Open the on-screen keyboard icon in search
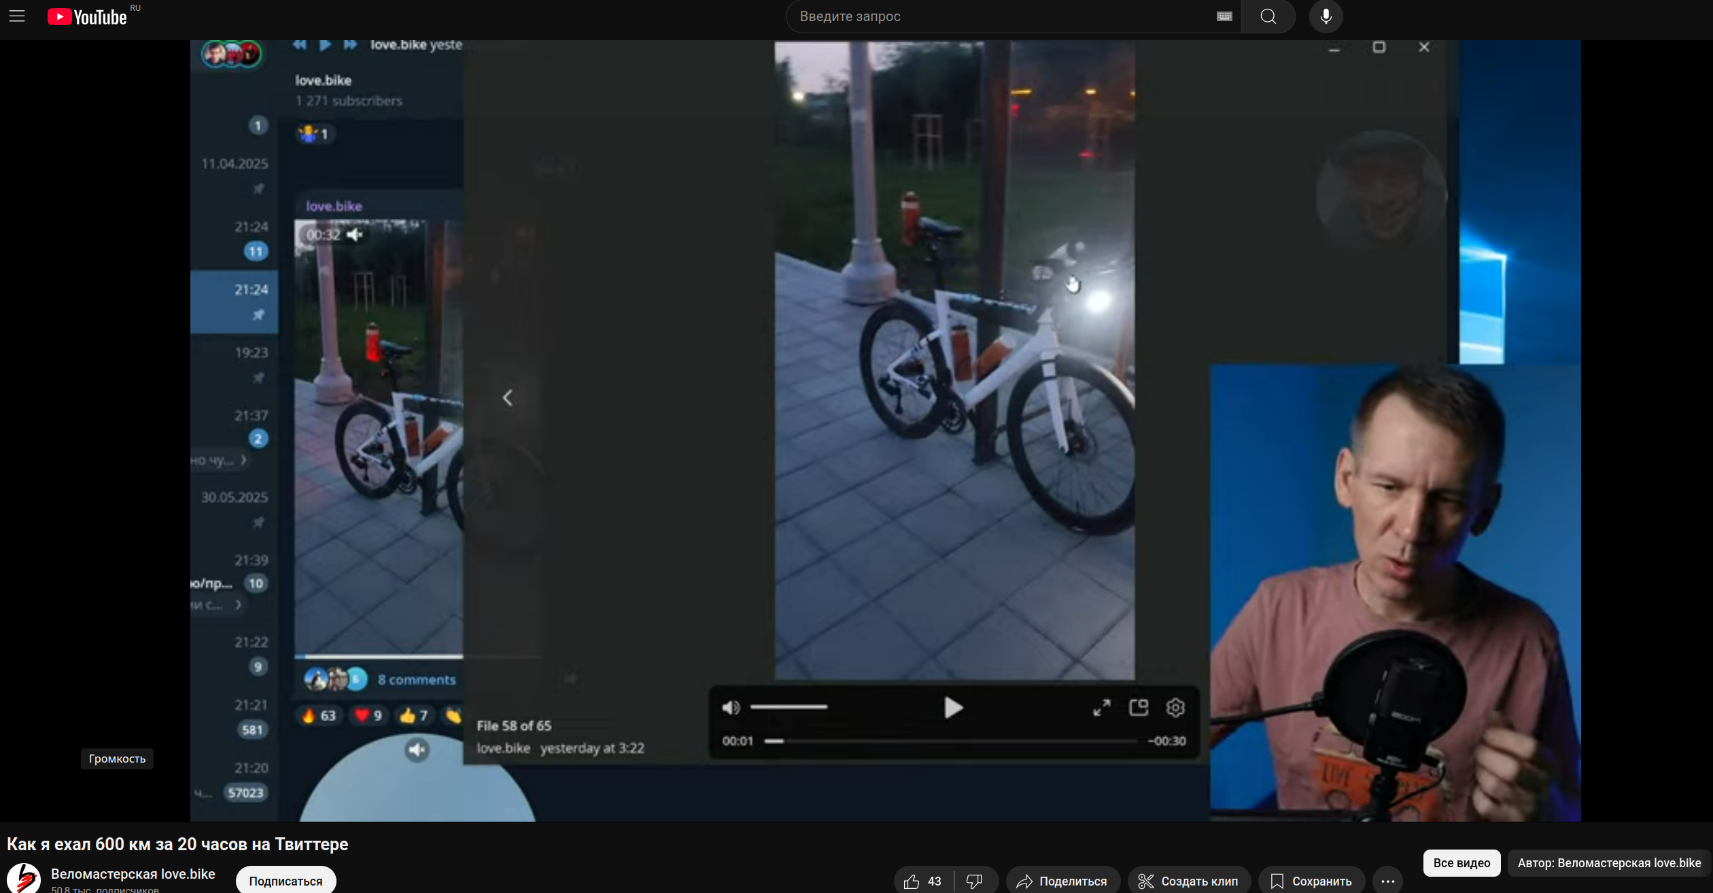This screenshot has height=893, width=1713. 1224,16
